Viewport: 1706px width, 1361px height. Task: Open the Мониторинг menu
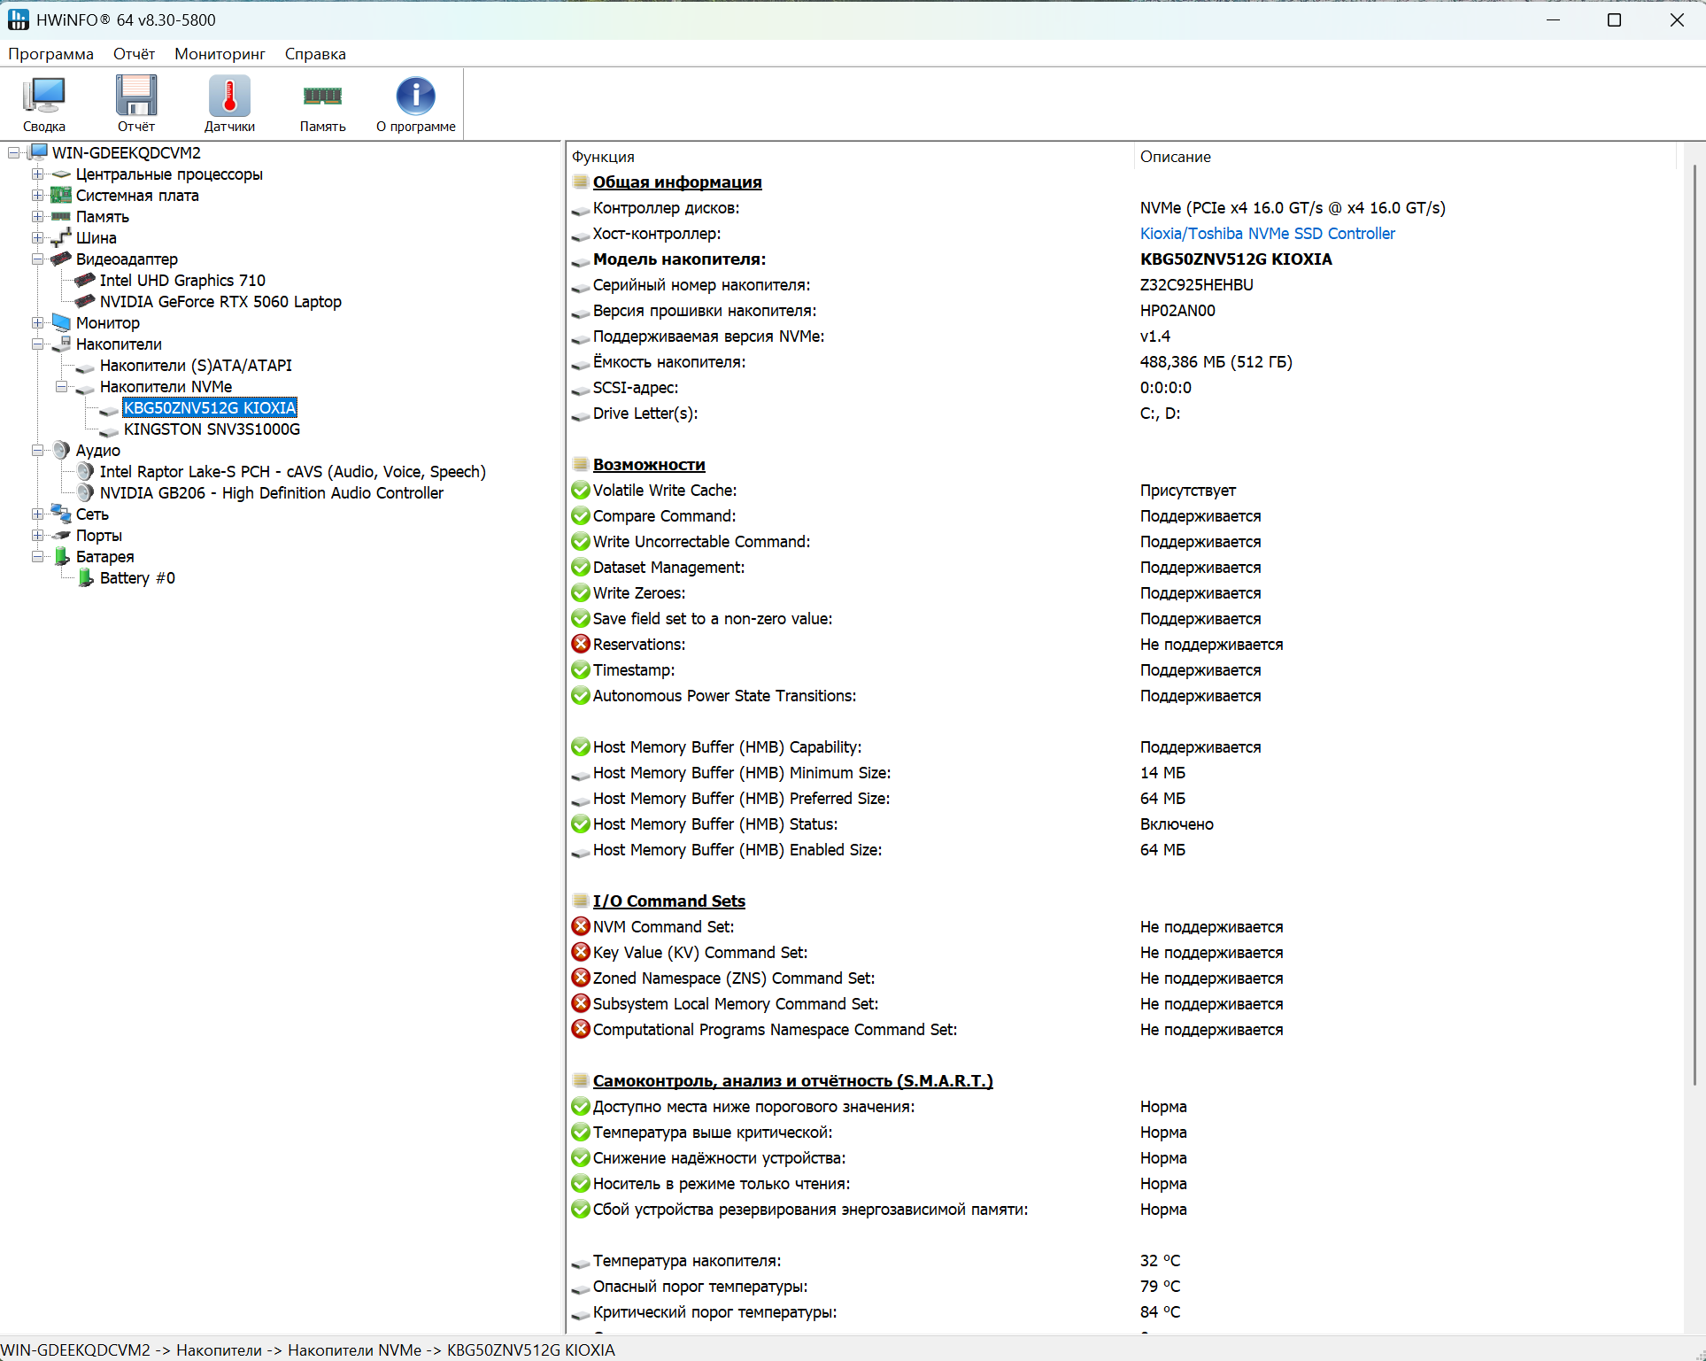coord(220,54)
